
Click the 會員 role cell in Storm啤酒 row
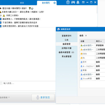coord(100,78)
